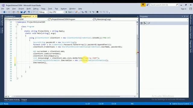Click the Navigate Backward toolbar icon
Screen dimensions: 193x108
(4, 12)
